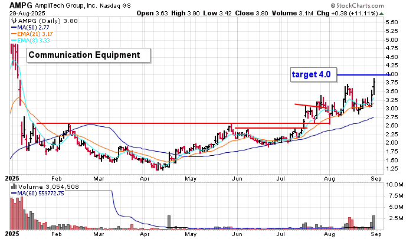Click the EMA(21) 3.17 legend entry
413x239 pixels.
pyautogui.click(x=32, y=34)
